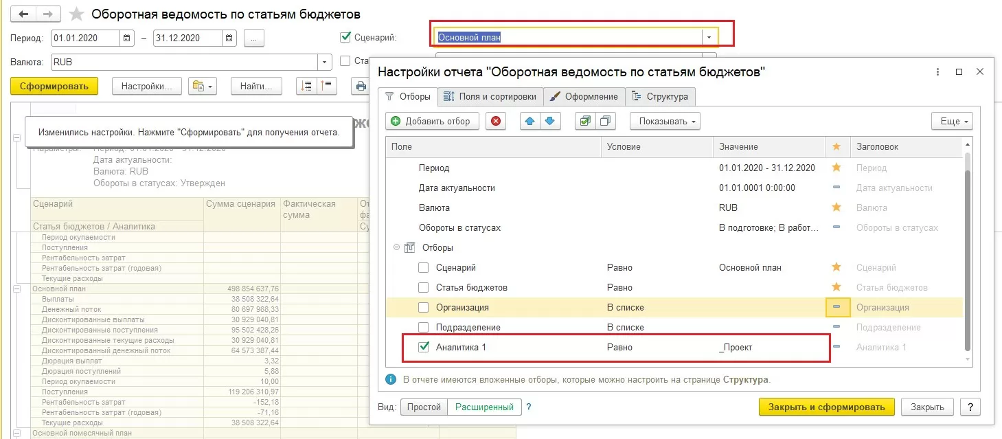
Task: Switch view mode to Простой
Action: click(424, 407)
